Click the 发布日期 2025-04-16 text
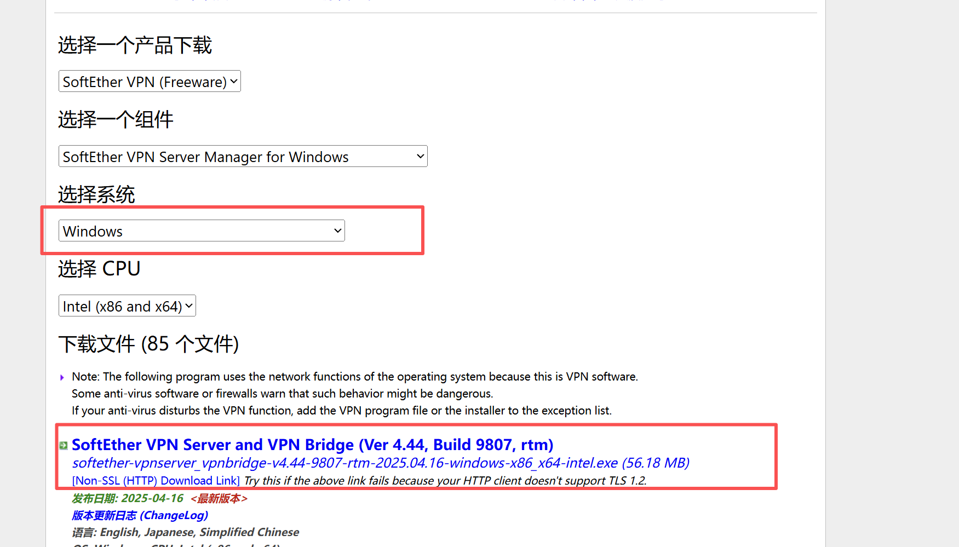Screen dimensions: 959x547 click(x=128, y=498)
